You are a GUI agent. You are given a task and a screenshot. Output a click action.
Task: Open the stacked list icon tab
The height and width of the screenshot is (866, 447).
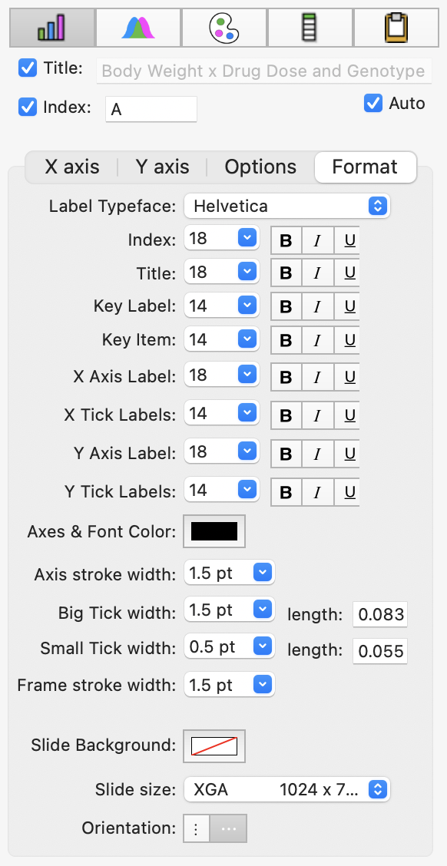point(310,28)
